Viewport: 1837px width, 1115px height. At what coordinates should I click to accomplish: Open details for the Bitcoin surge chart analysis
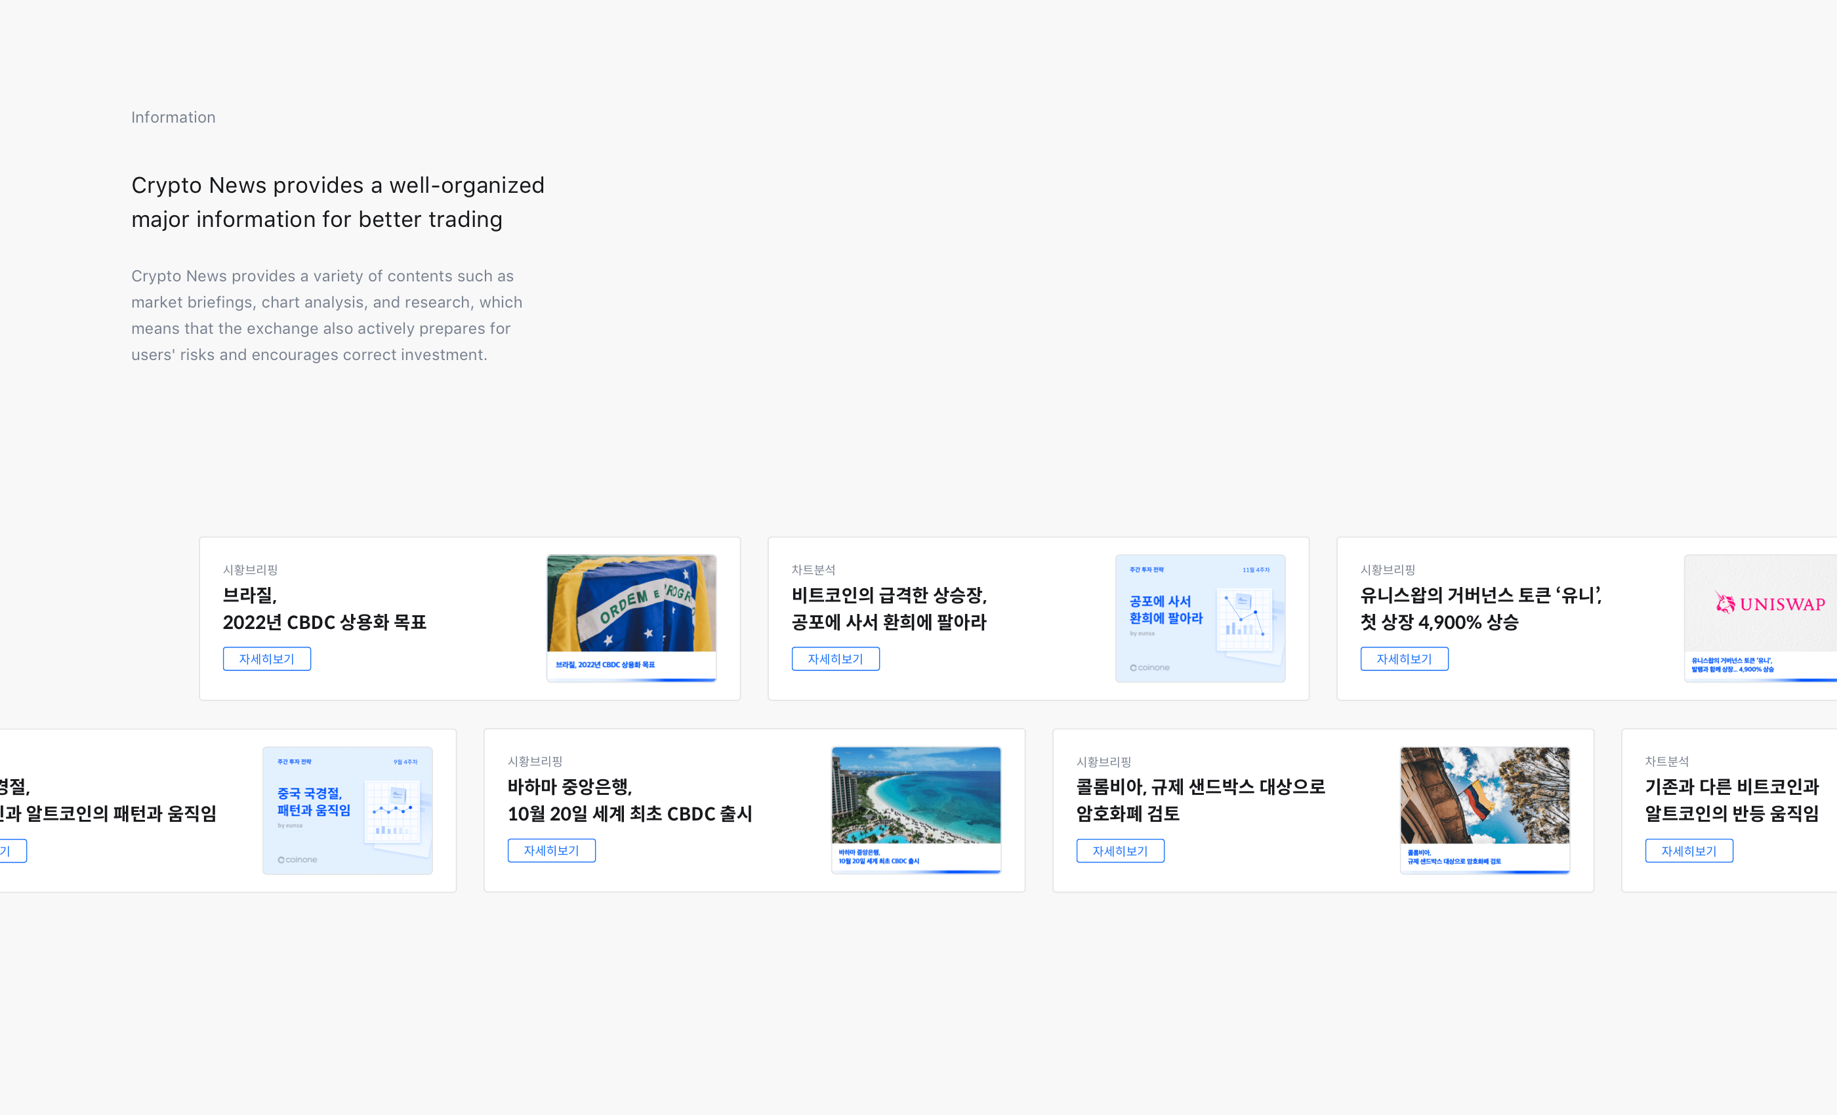(835, 659)
